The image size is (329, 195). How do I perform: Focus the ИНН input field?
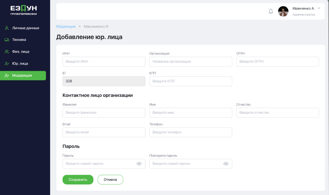(104, 62)
